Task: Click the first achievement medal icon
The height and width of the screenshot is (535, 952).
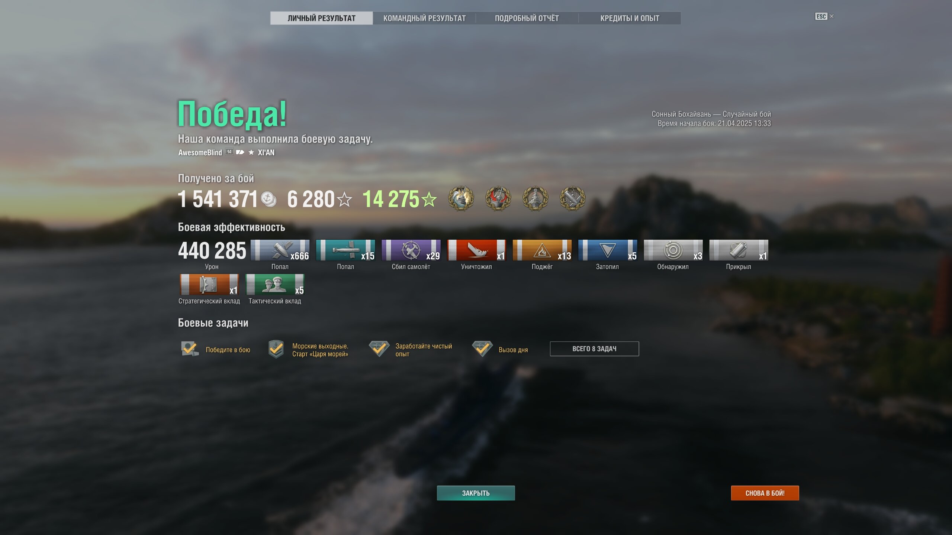Action: point(461,198)
